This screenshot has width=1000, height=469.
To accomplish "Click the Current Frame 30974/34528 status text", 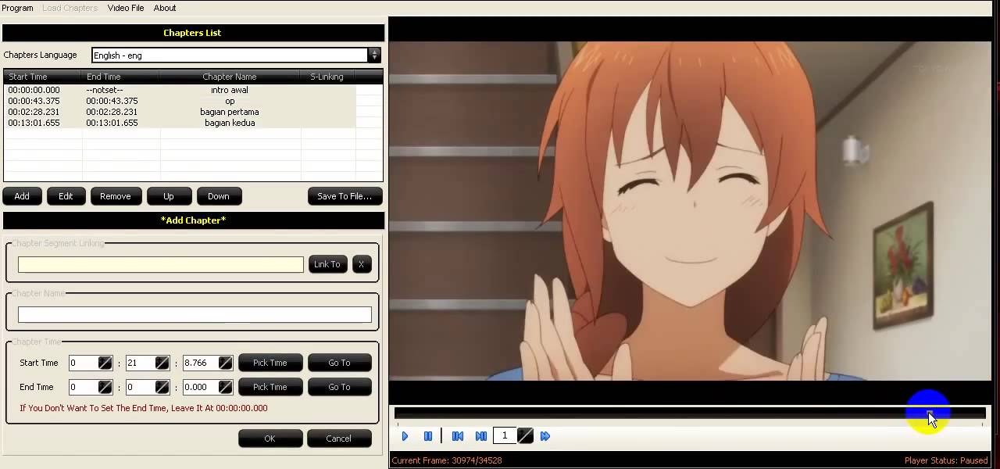I will tap(447, 460).
